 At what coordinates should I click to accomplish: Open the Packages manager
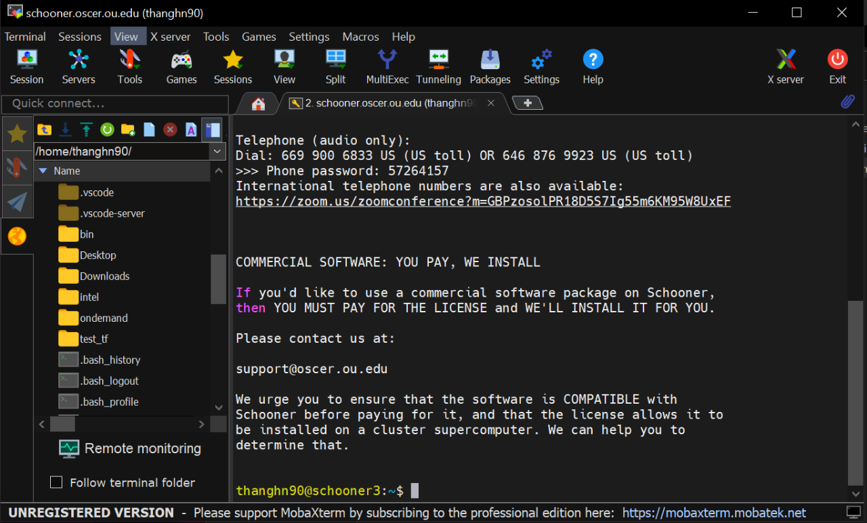(x=490, y=66)
